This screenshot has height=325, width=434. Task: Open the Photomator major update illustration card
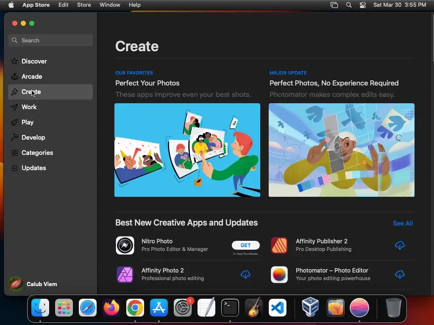point(341,150)
